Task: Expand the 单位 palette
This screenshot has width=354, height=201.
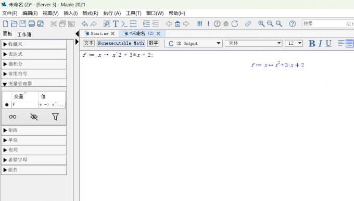Action: (34, 140)
